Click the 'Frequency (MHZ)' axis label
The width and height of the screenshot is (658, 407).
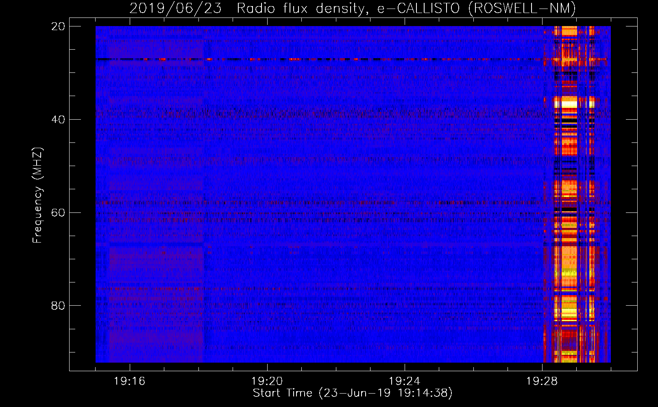[37, 195]
